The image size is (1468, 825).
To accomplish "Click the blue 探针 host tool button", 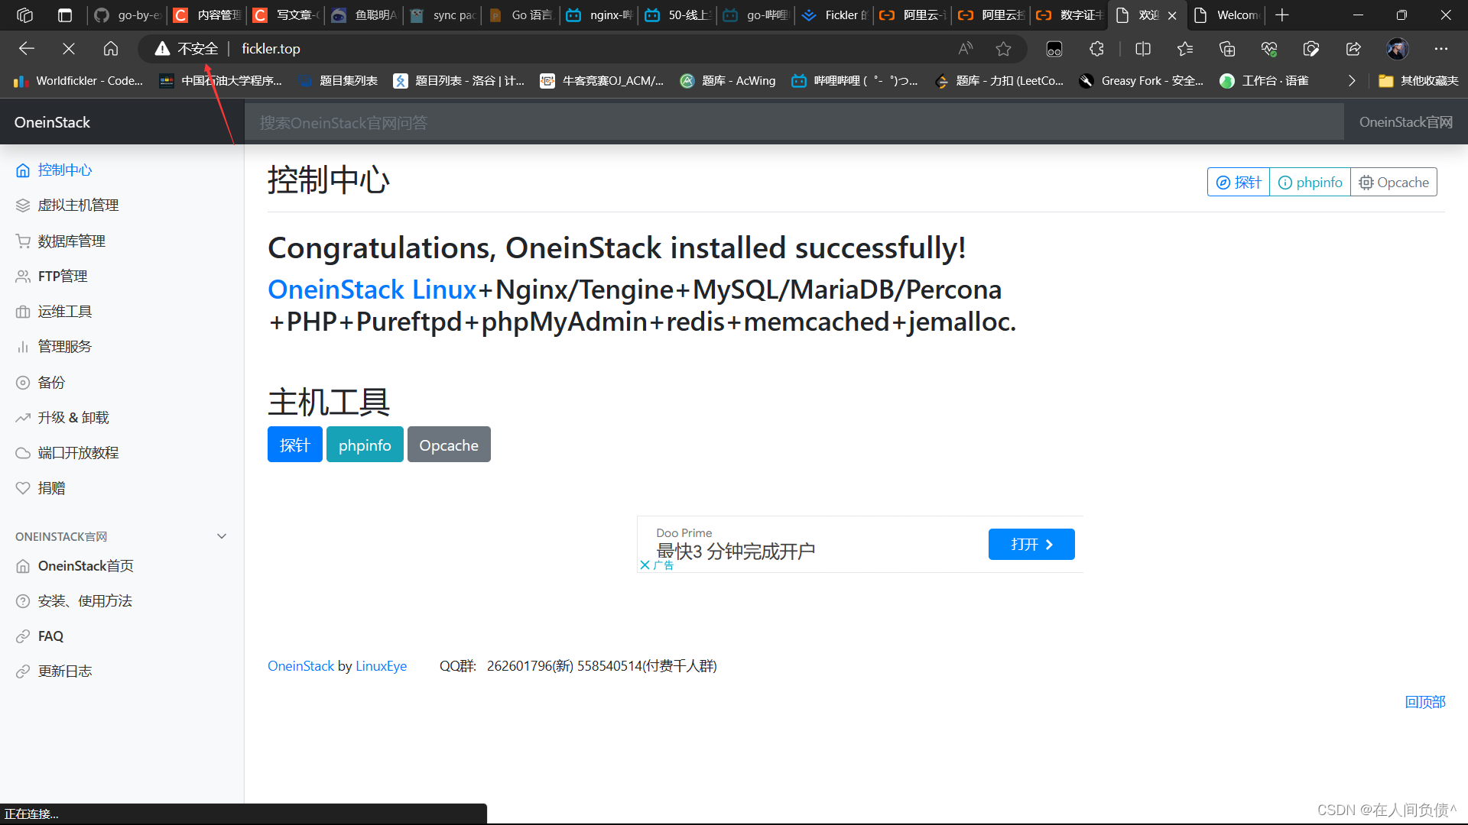I will (295, 445).
